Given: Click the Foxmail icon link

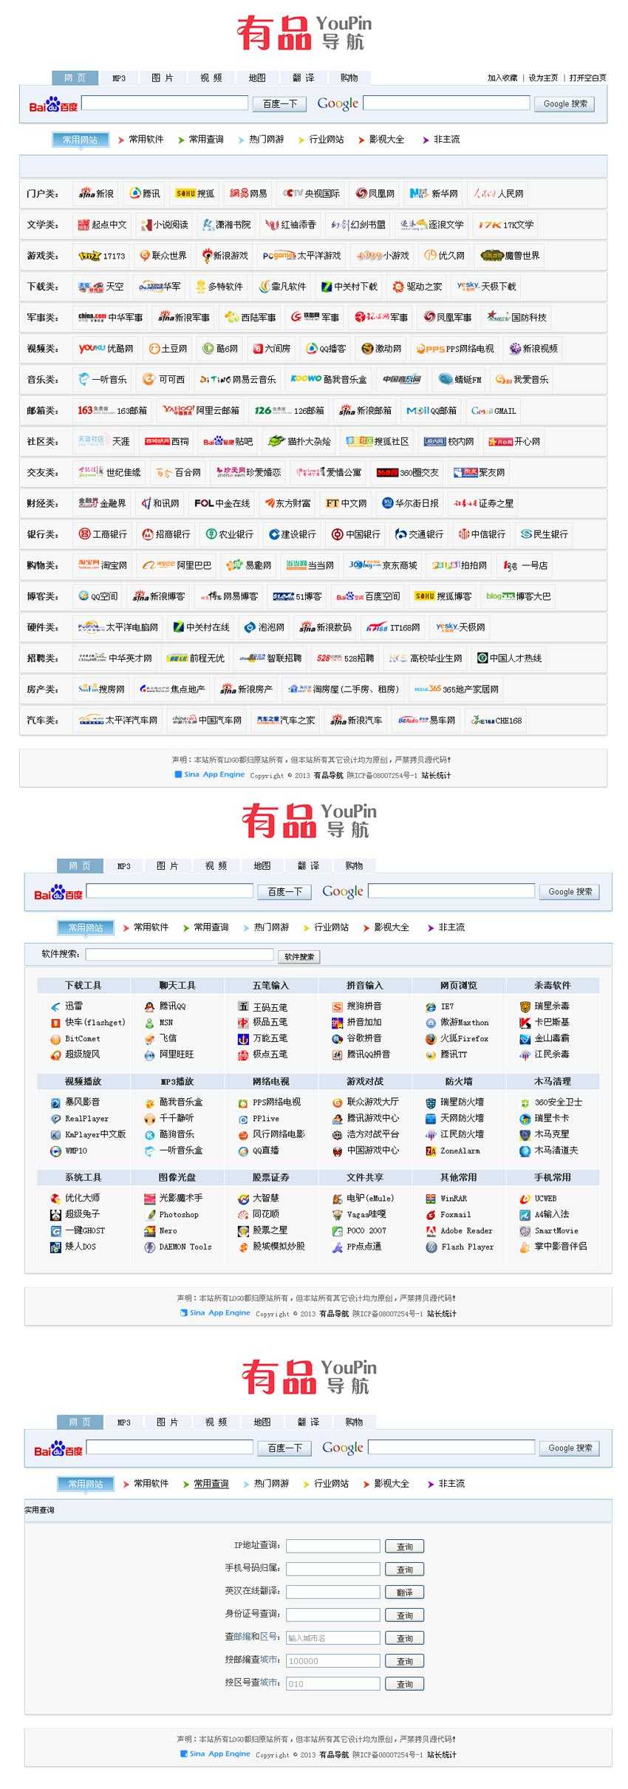Looking at the screenshot, I should (x=431, y=1215).
